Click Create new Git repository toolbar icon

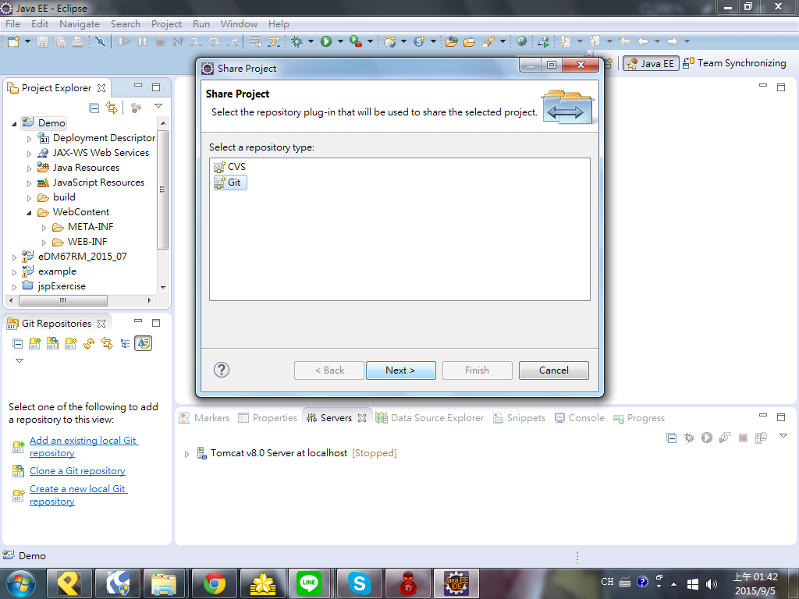[x=70, y=343]
